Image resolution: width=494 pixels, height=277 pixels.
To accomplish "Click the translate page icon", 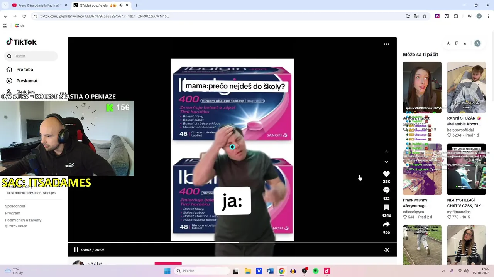I will pos(416,16).
